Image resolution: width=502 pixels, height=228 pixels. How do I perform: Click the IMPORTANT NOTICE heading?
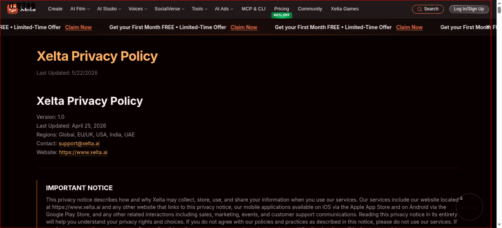pos(79,188)
